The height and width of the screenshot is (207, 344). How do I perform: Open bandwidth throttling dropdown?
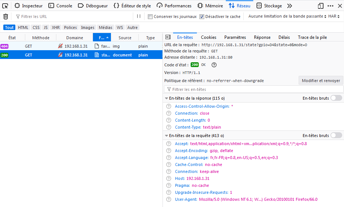click(x=287, y=16)
